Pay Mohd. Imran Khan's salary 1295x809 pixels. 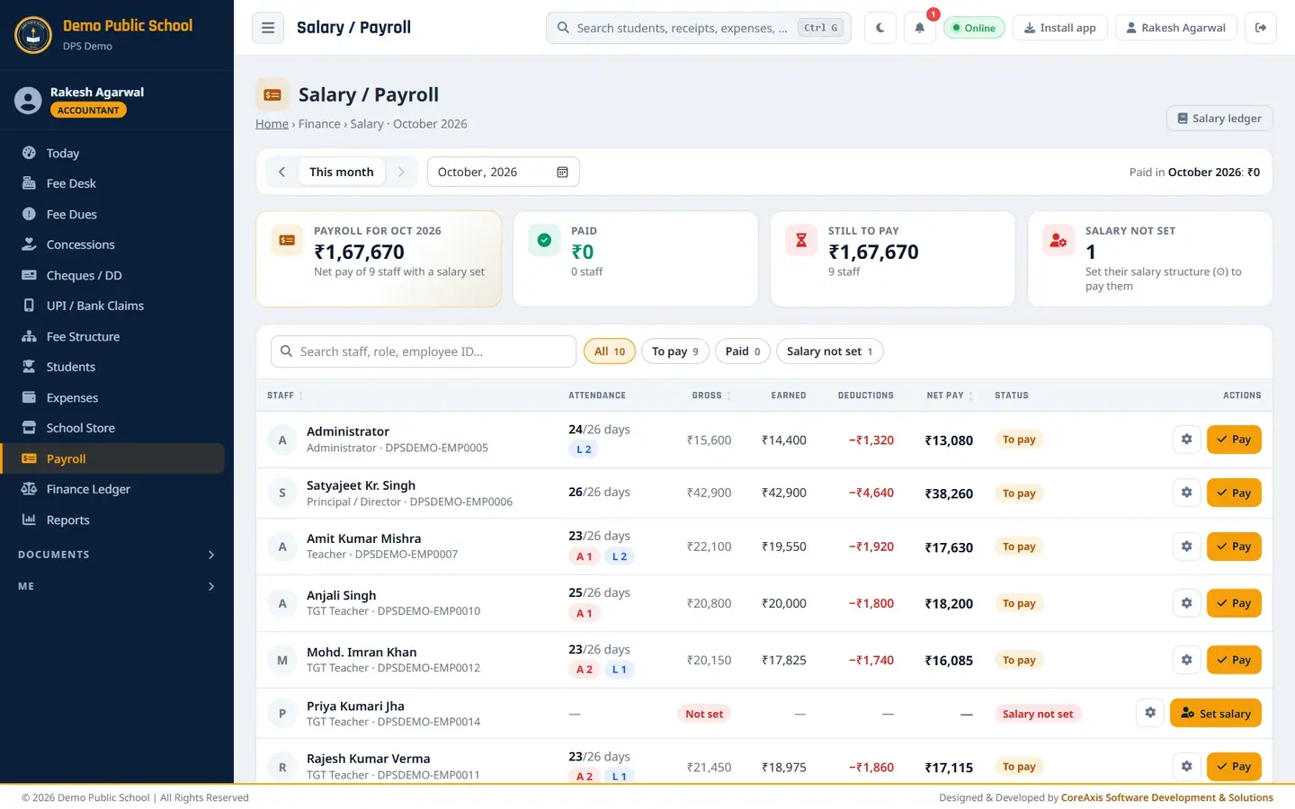[x=1234, y=660]
